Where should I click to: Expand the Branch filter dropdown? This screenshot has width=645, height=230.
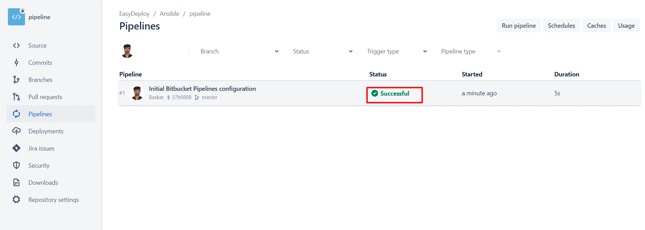point(239,51)
